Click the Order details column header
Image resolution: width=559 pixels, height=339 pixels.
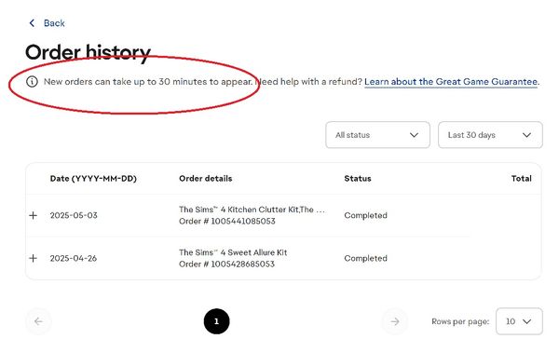click(206, 179)
